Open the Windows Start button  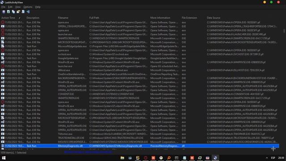coord(4,158)
